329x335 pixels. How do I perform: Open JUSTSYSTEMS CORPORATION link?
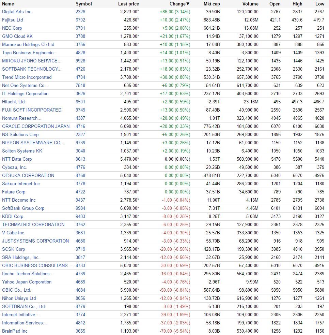pyautogui.click(x=35, y=241)
